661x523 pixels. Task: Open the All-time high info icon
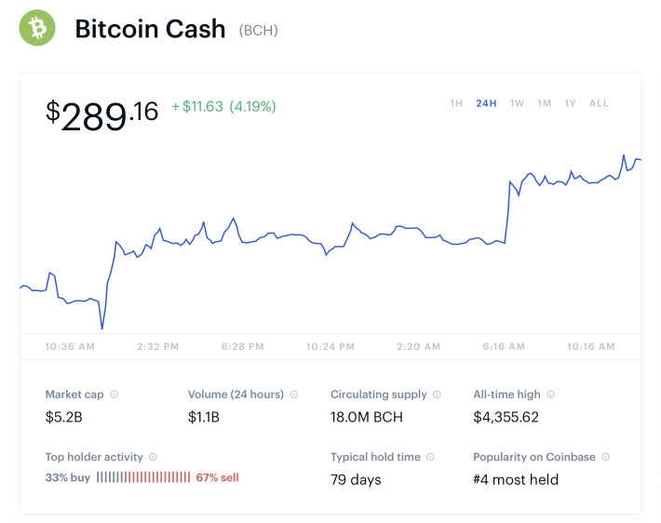[x=550, y=395]
